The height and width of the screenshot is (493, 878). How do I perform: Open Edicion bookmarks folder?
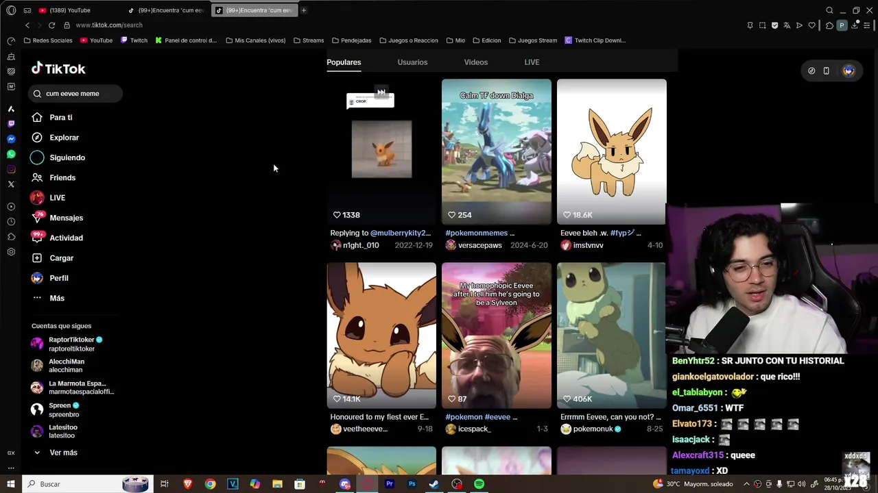[x=486, y=40]
